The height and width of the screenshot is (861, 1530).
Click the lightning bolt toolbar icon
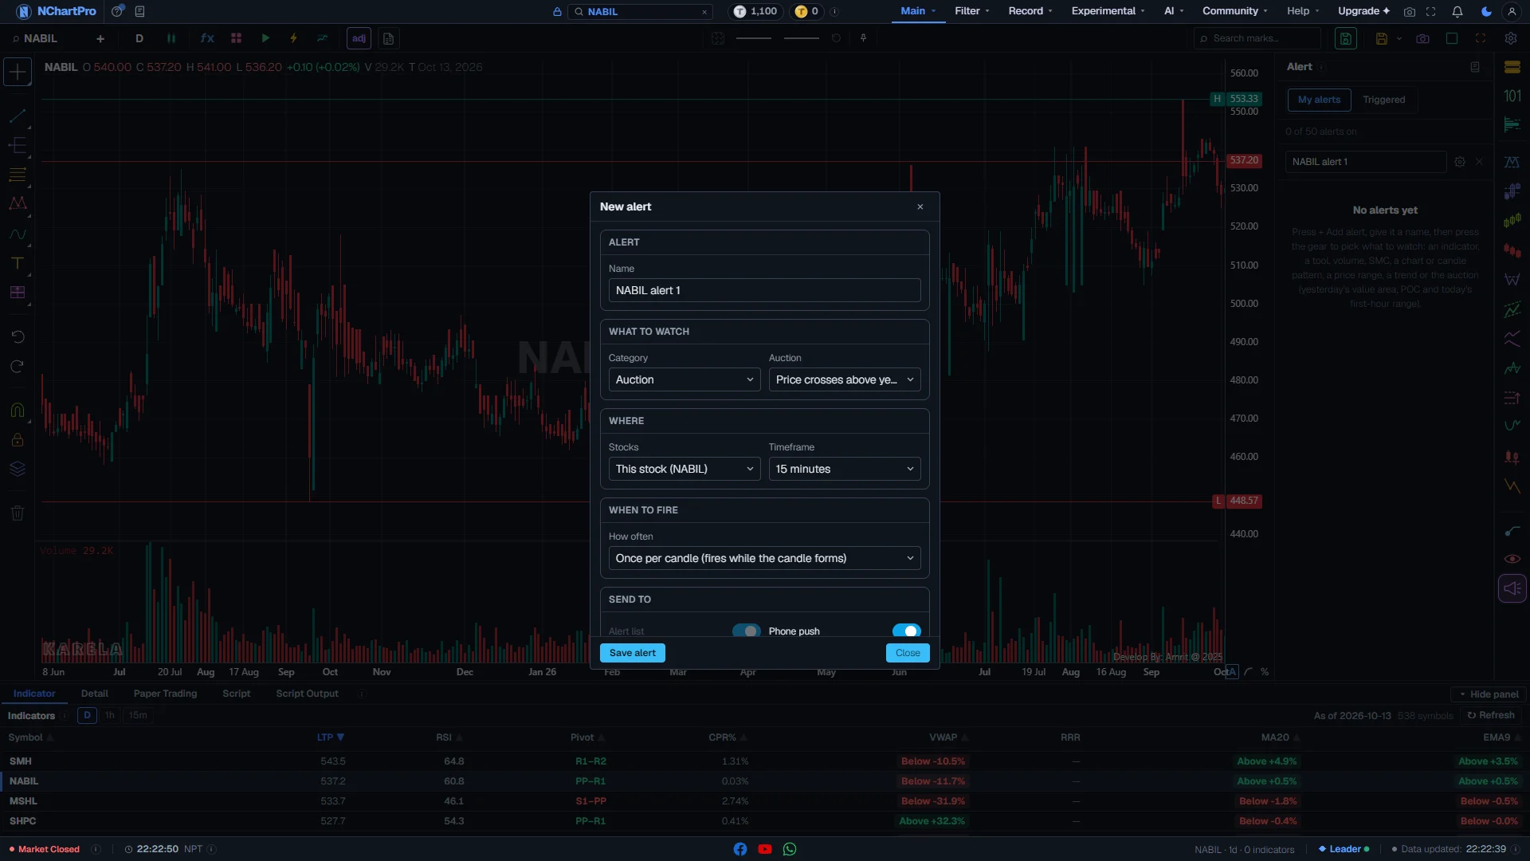pyautogui.click(x=293, y=38)
